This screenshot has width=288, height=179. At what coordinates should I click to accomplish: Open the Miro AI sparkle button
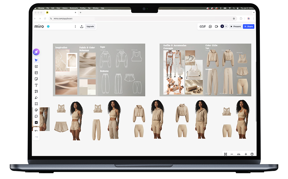36,52
